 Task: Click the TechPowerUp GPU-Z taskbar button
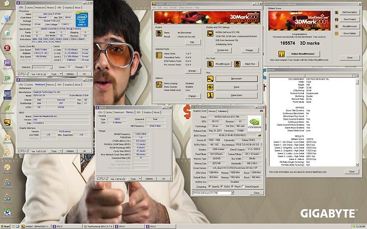[98, 226]
